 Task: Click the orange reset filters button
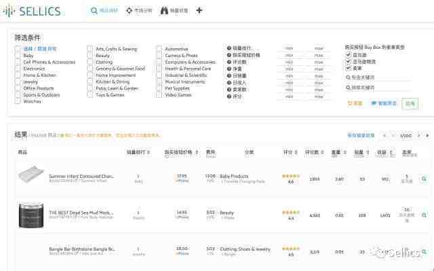[355, 103]
